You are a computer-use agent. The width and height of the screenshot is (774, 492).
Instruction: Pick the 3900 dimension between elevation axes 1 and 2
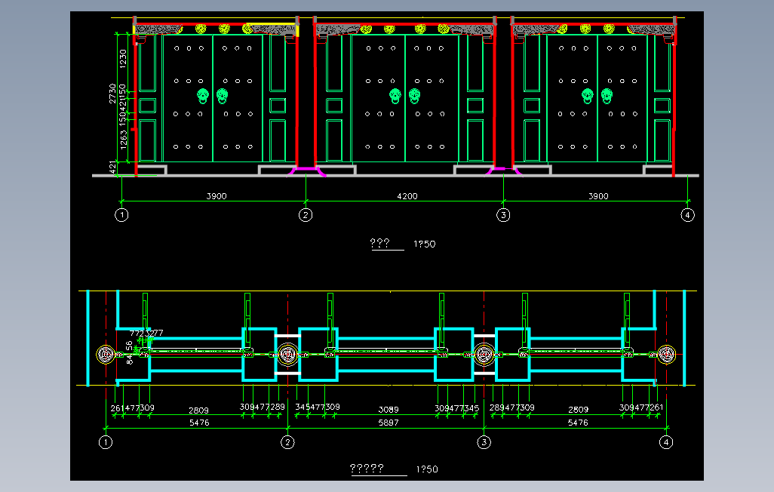click(217, 196)
